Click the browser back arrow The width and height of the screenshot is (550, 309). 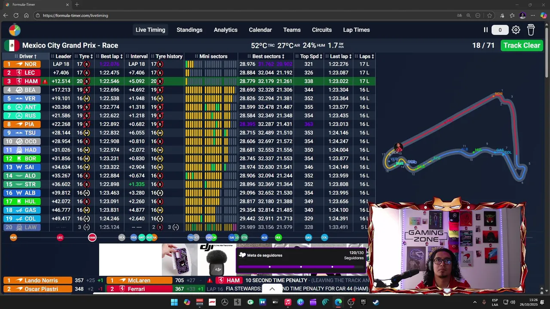tap(6, 15)
